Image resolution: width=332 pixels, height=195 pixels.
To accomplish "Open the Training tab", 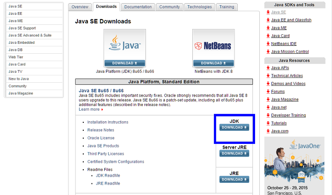I will click(x=227, y=7).
